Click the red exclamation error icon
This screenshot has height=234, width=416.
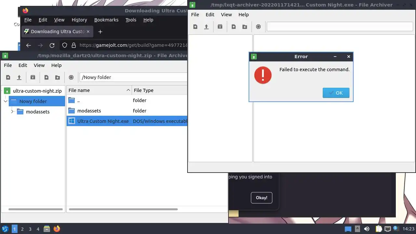[x=263, y=75]
